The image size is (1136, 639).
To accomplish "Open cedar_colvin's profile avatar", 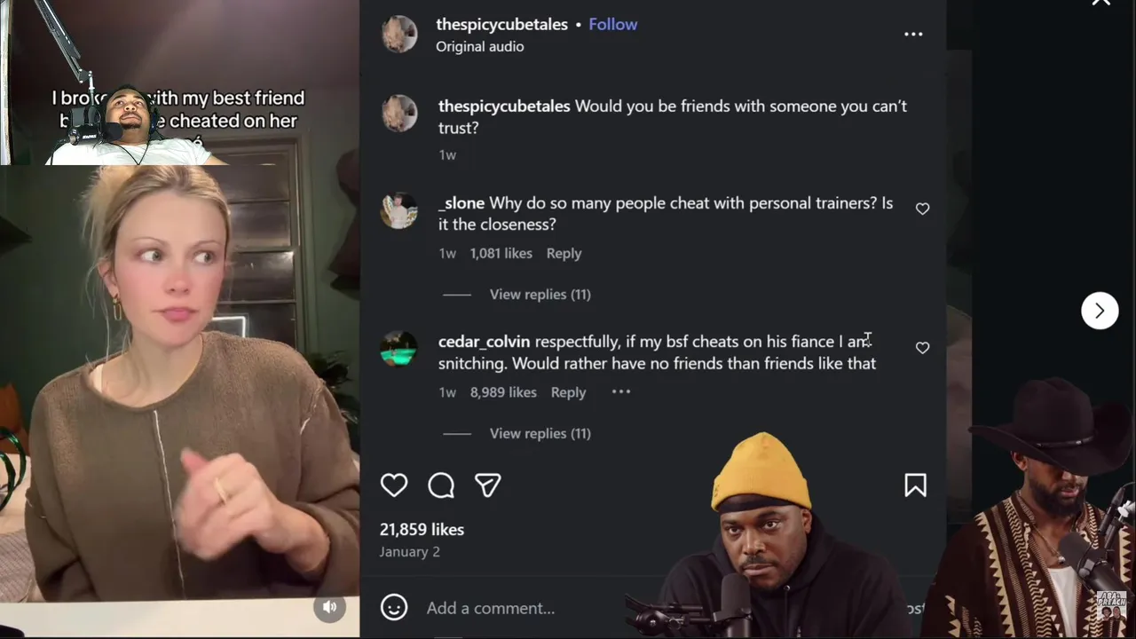I will [398, 349].
